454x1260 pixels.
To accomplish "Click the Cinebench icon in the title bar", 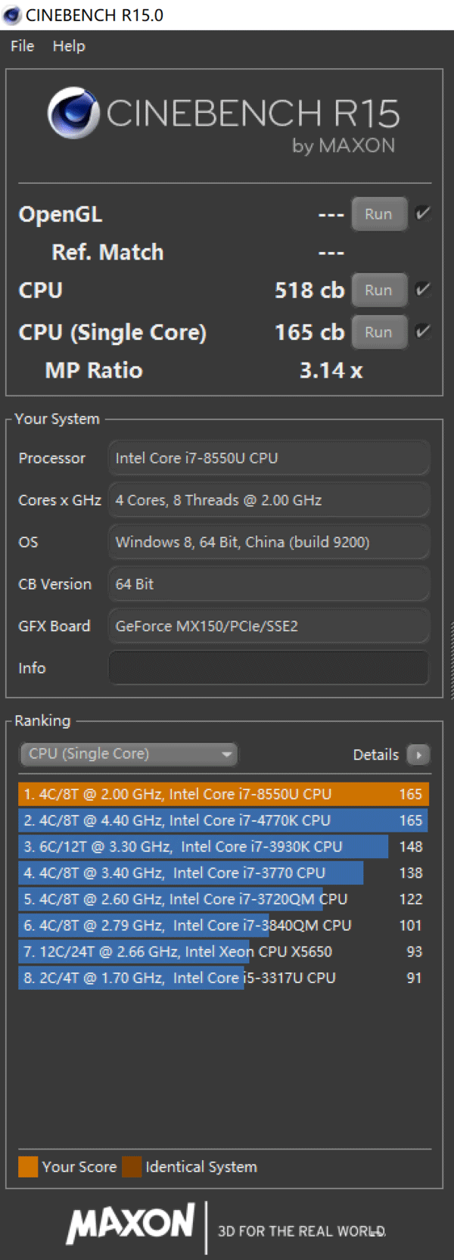I will (12, 15).
